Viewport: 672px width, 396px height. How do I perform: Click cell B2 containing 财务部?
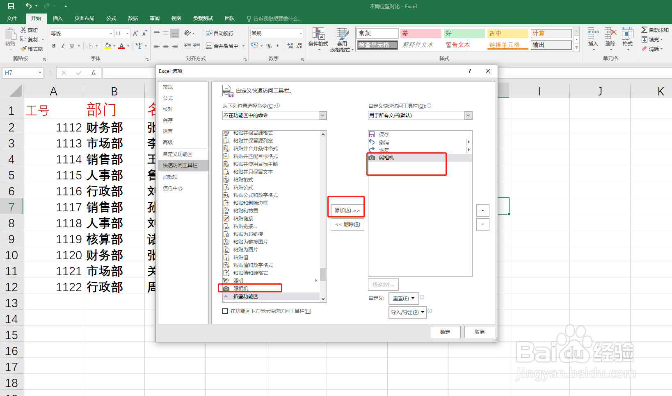[114, 127]
